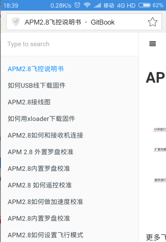
Task: Open APM2.8如何设置飞行模式 chapter
Action: click(46, 235)
